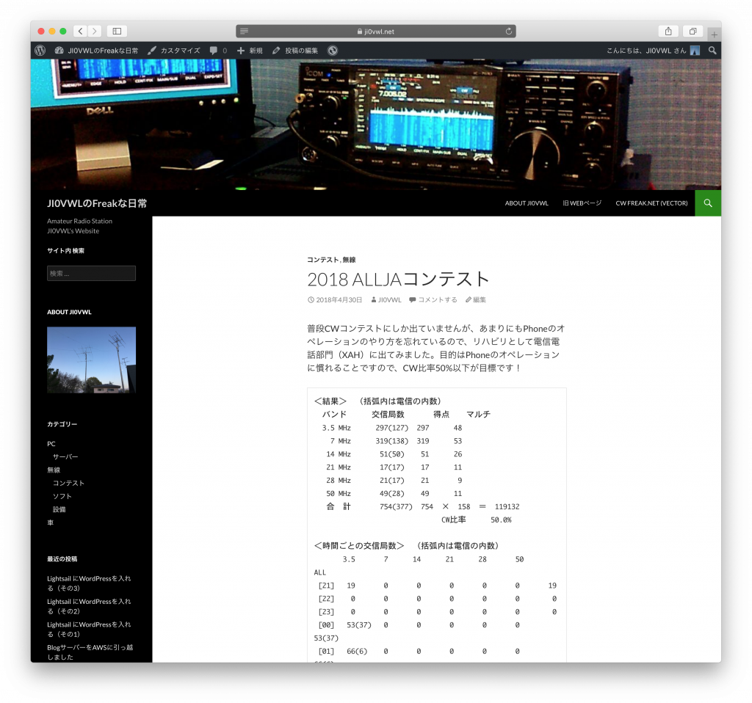Open the Safari Share menu

click(668, 31)
